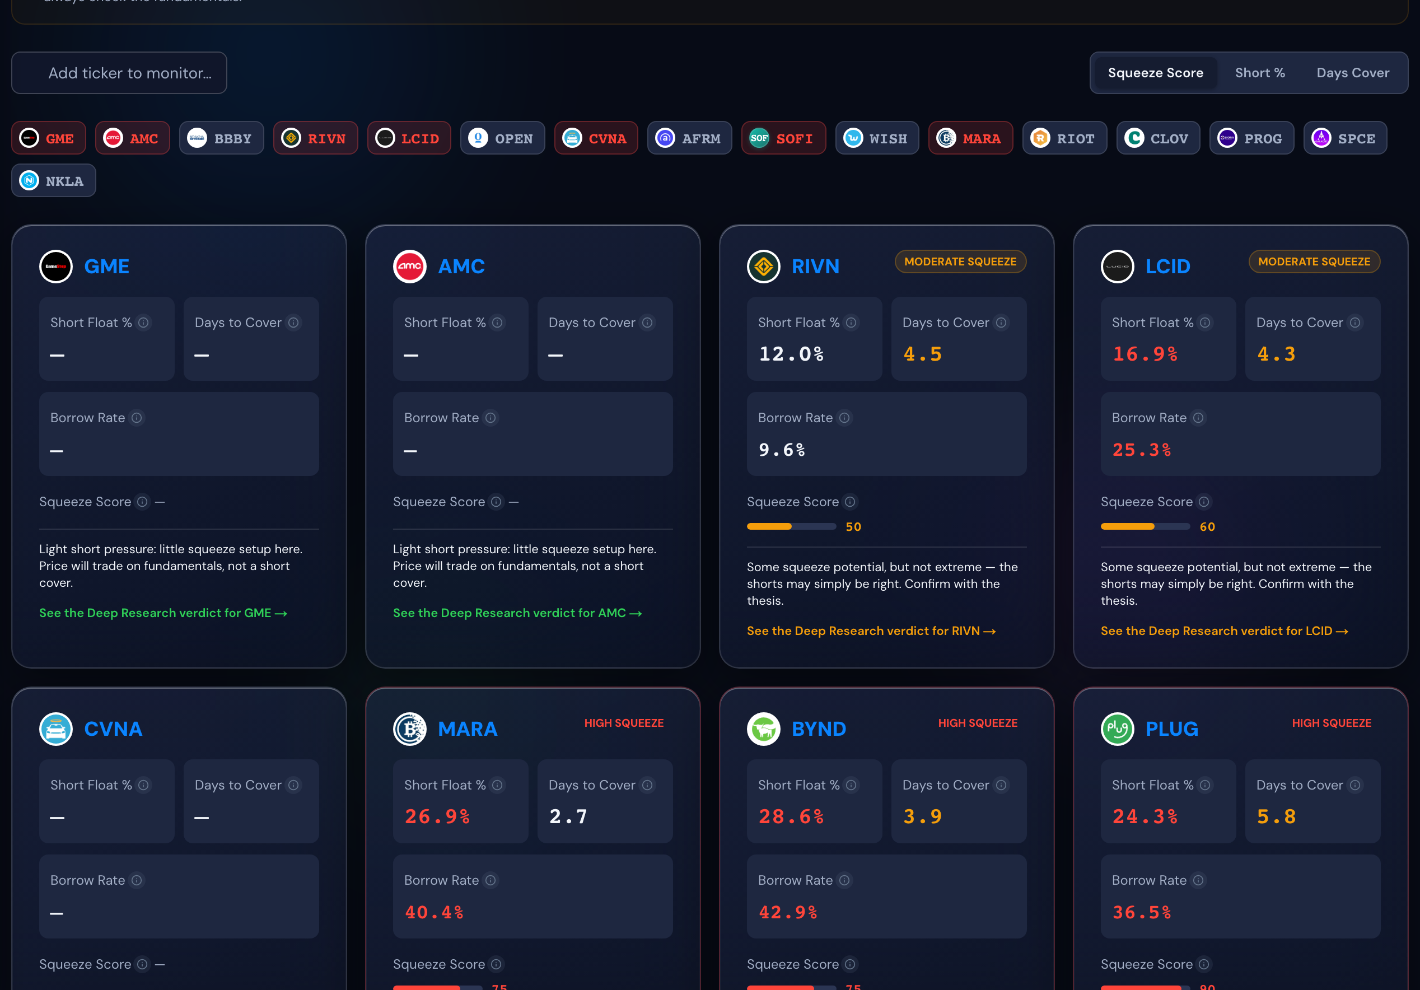Toggle the MARA ticker chip

click(970, 138)
